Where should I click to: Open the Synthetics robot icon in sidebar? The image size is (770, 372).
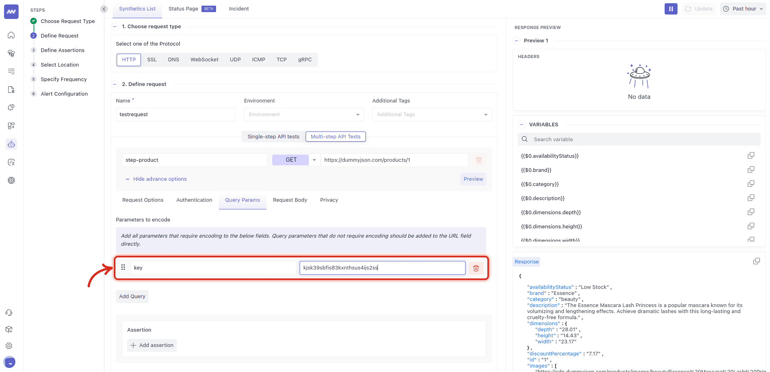click(x=11, y=144)
